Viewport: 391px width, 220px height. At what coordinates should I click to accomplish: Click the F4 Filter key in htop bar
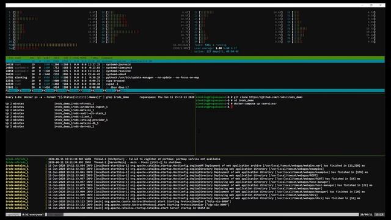(x=48, y=90)
